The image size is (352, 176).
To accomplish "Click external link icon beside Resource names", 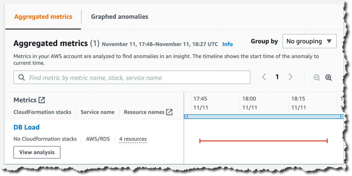I will (169, 112).
